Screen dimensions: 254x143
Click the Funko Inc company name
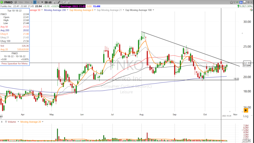6,6
